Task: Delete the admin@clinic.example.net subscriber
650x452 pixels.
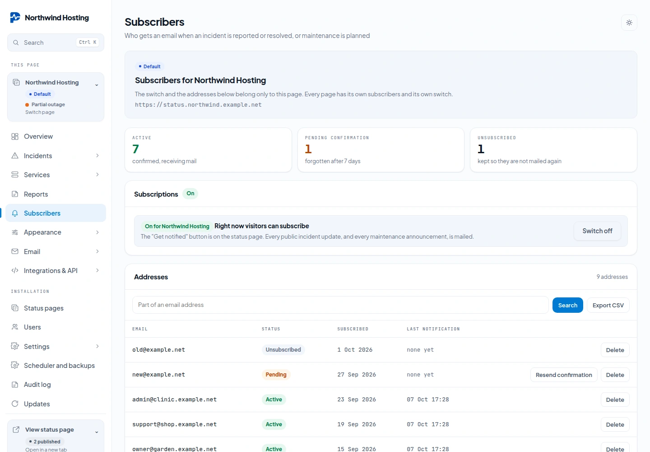Action: click(x=615, y=400)
